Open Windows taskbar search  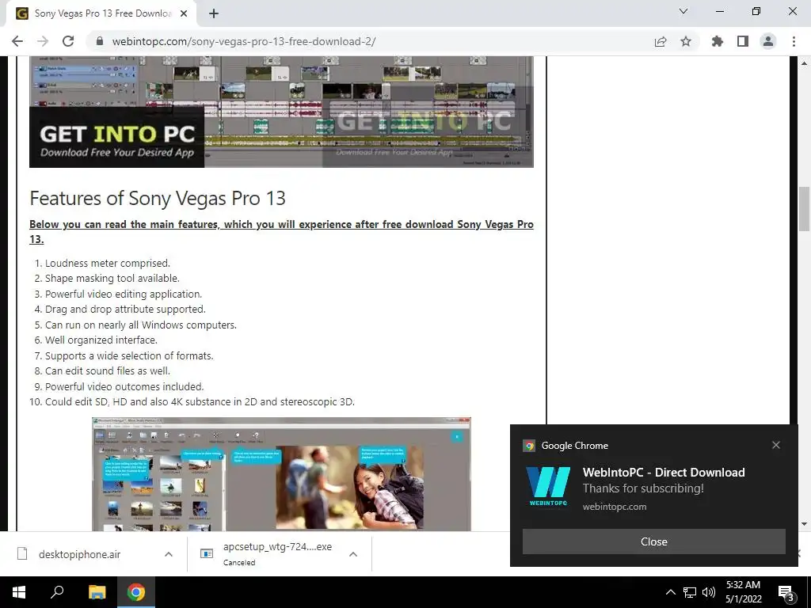[57, 592]
